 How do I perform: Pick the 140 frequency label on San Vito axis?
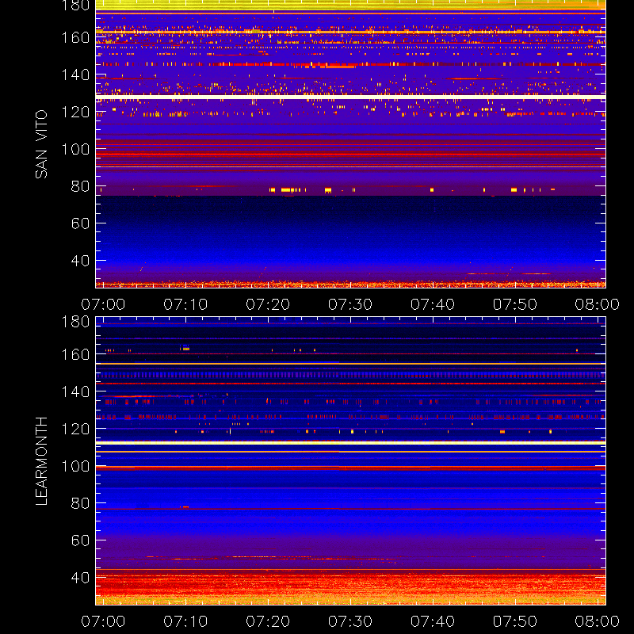point(75,74)
